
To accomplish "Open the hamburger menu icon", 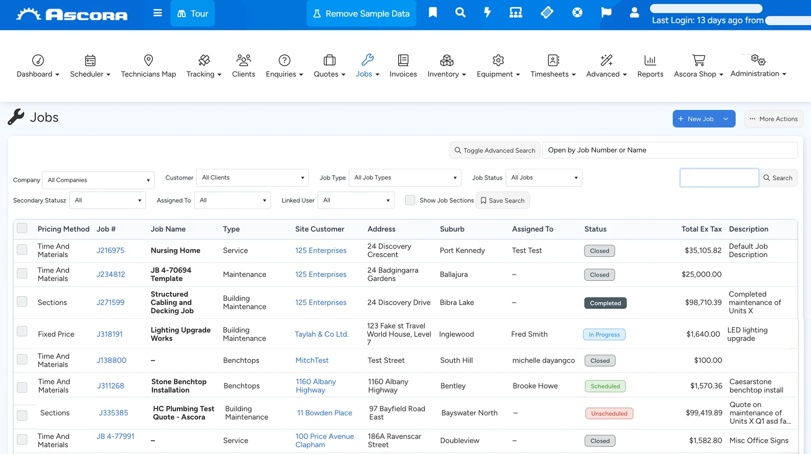I will (157, 13).
